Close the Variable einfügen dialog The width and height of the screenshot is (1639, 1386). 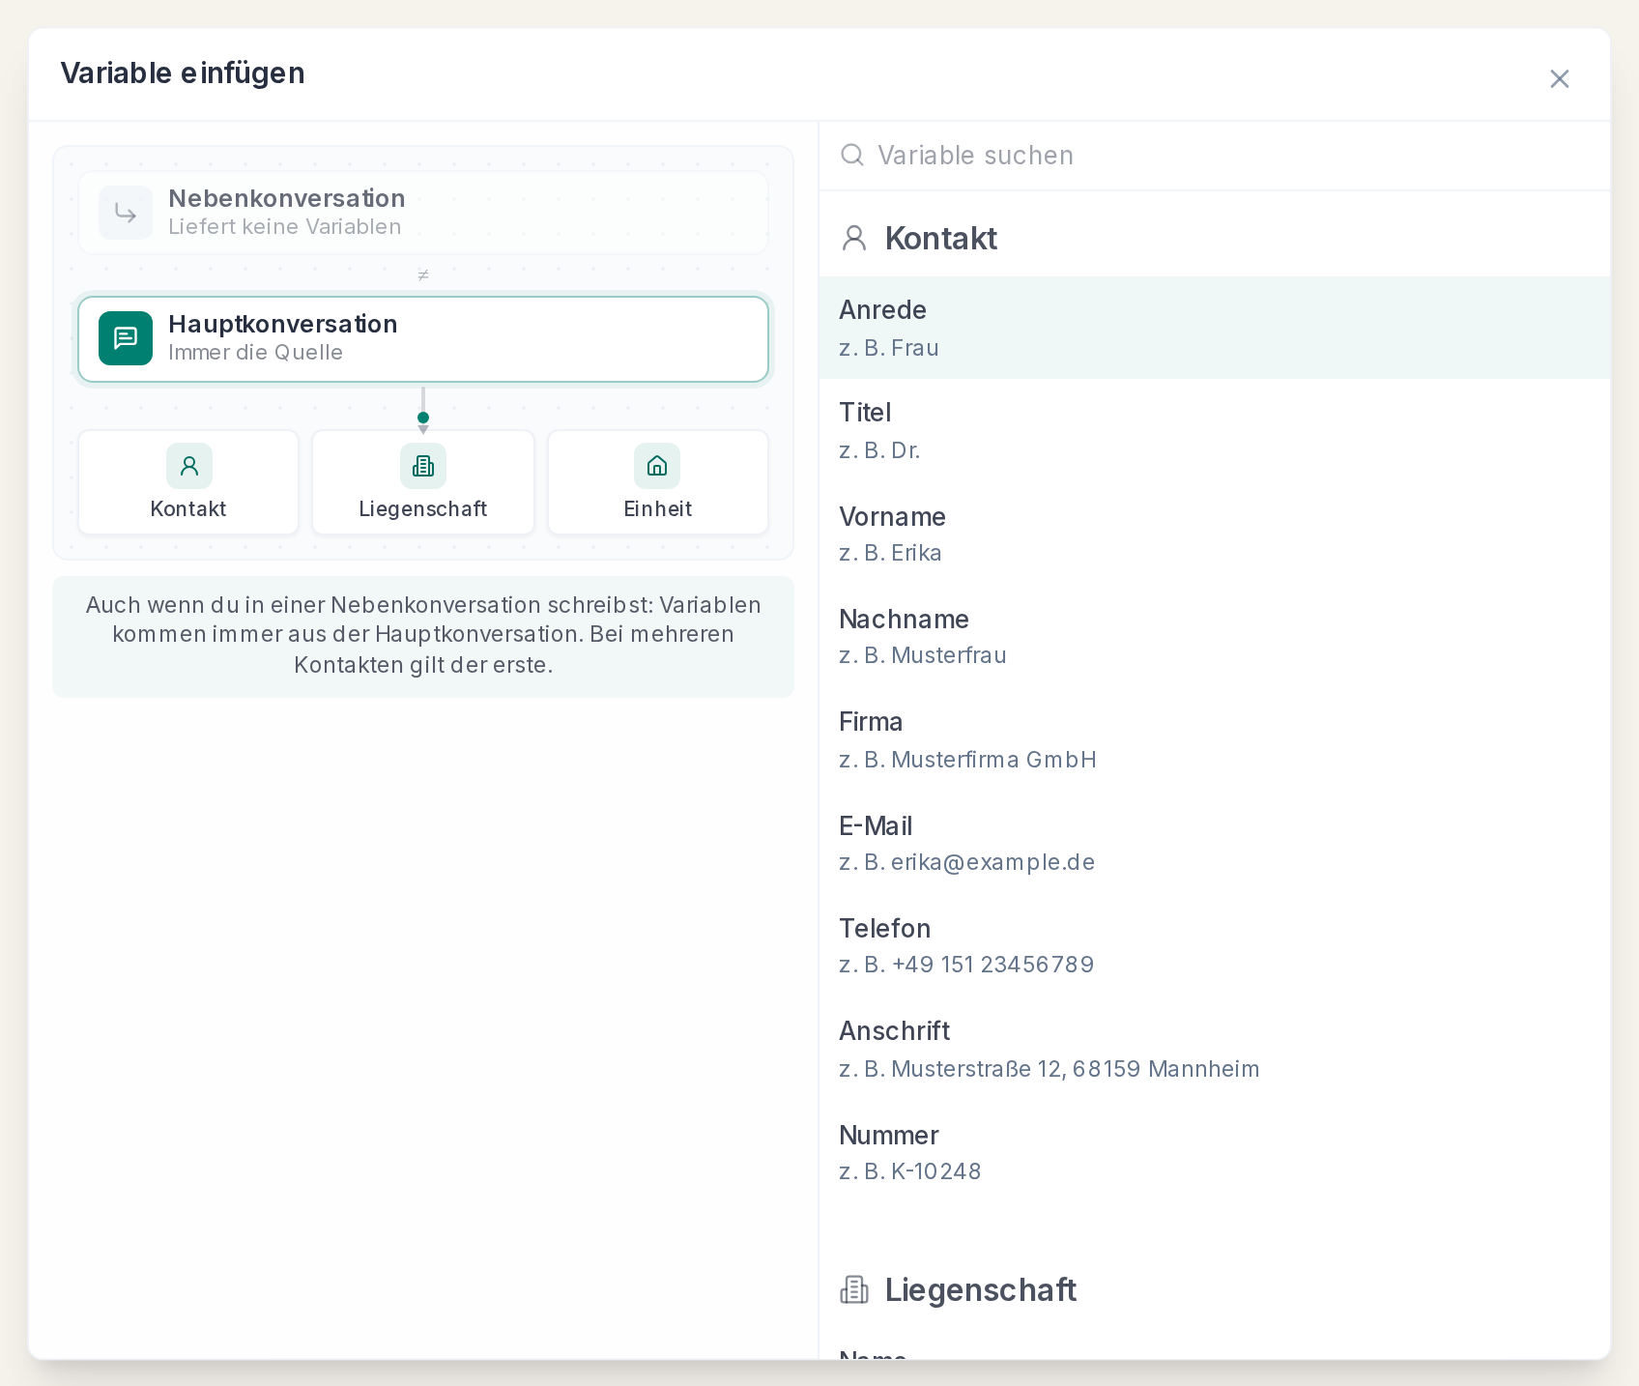pyautogui.click(x=1559, y=78)
